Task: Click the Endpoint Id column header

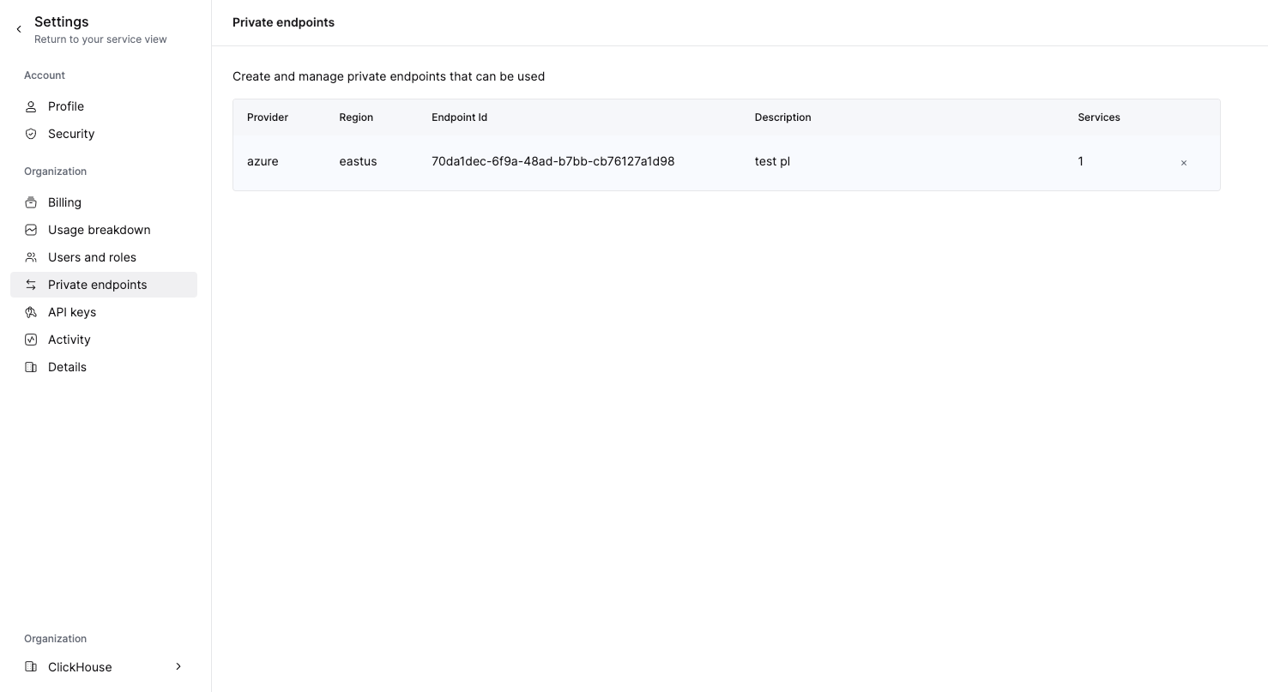Action: (459, 117)
